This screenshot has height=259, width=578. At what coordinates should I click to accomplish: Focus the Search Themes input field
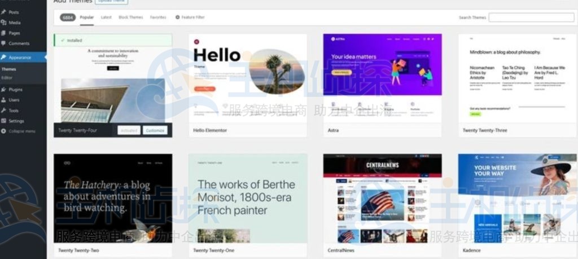coord(531,17)
